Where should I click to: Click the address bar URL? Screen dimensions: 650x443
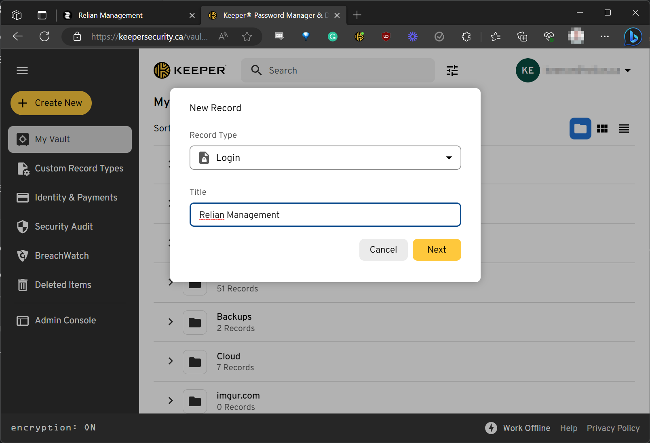(x=150, y=37)
